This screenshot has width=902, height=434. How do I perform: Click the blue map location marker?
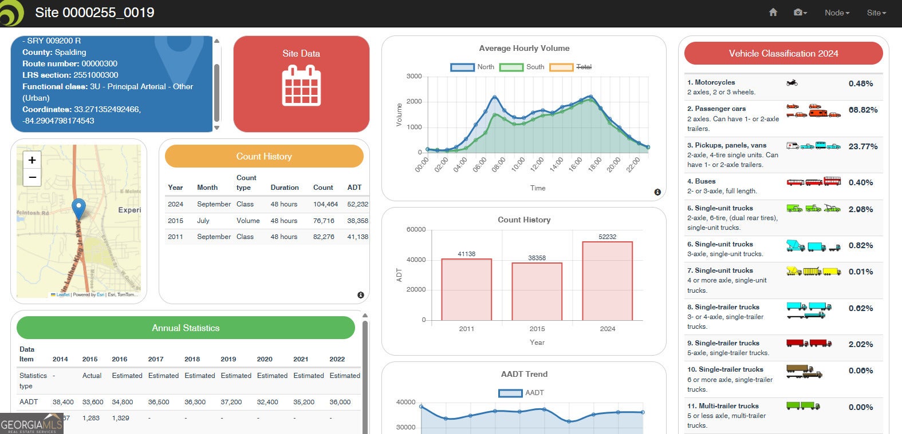(78, 209)
